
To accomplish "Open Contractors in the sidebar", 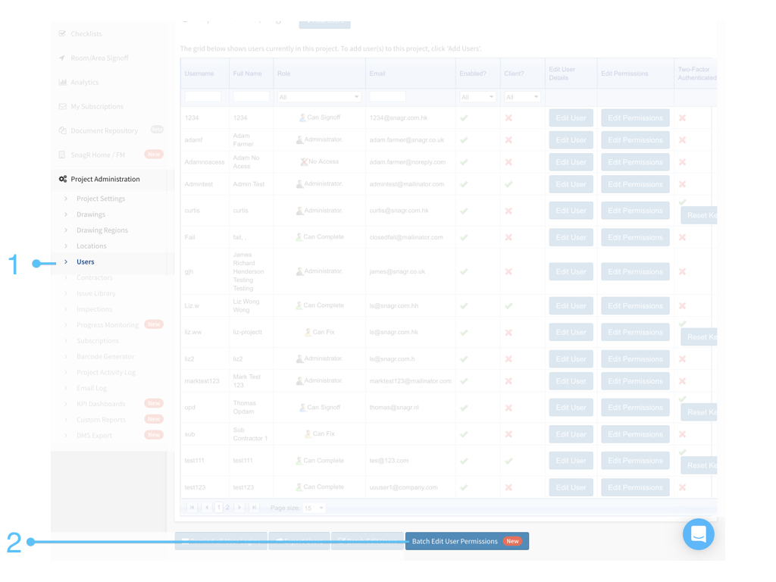I will coord(95,277).
